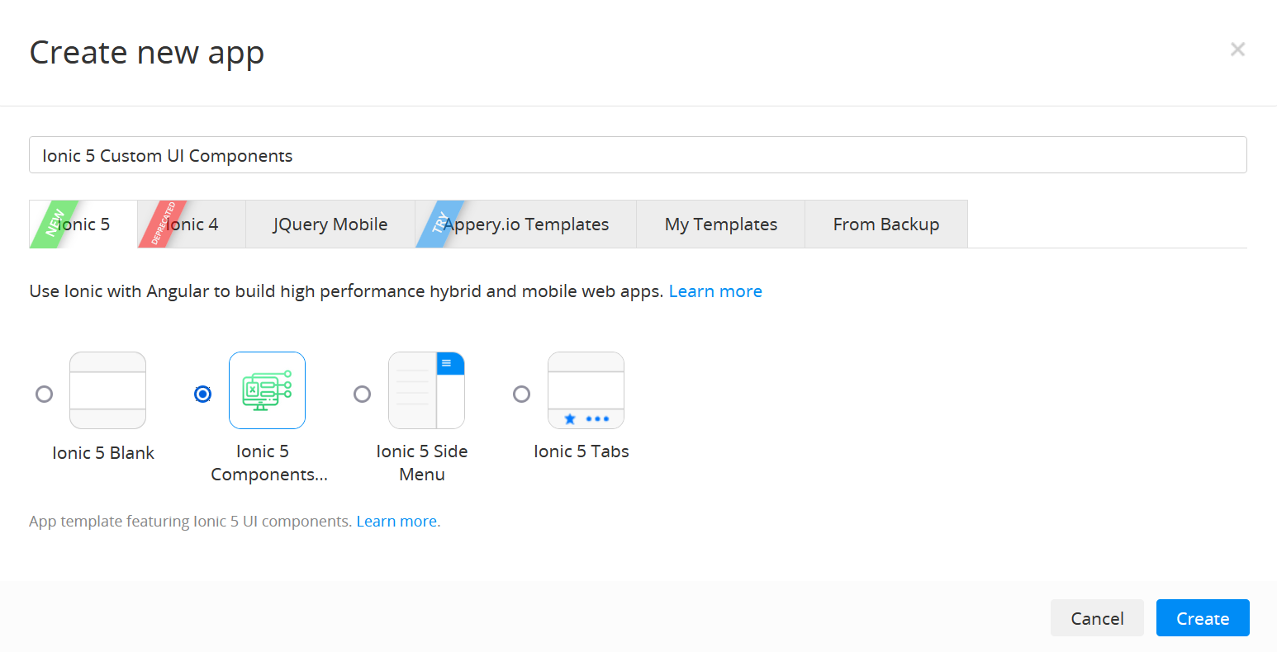Screen dimensions: 1277x652
Task: Switch to the Ionic 5 tab
Action: pyautogui.click(x=83, y=224)
